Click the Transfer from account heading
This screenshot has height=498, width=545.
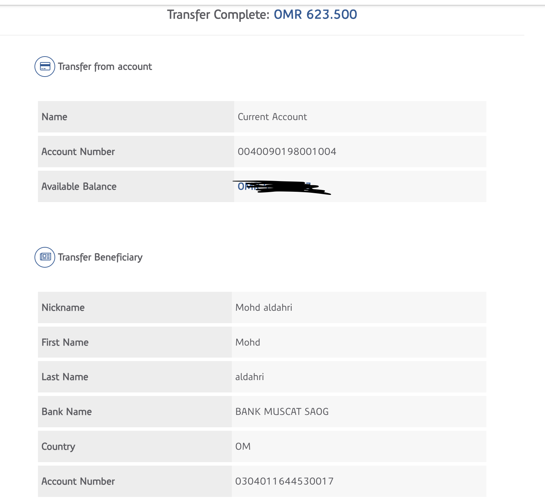point(105,67)
